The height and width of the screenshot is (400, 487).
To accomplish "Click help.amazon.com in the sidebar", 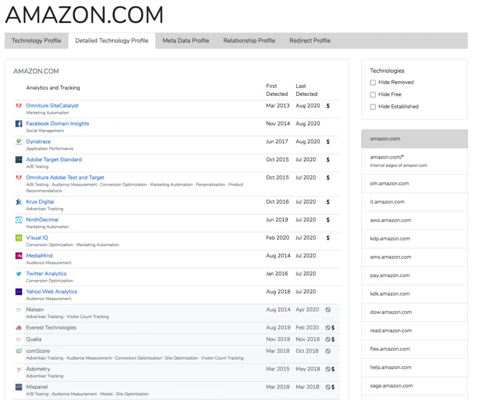I will point(414,367).
